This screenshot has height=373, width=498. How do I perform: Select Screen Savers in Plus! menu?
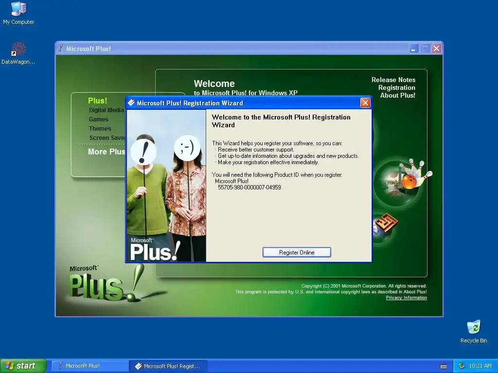click(x=107, y=137)
